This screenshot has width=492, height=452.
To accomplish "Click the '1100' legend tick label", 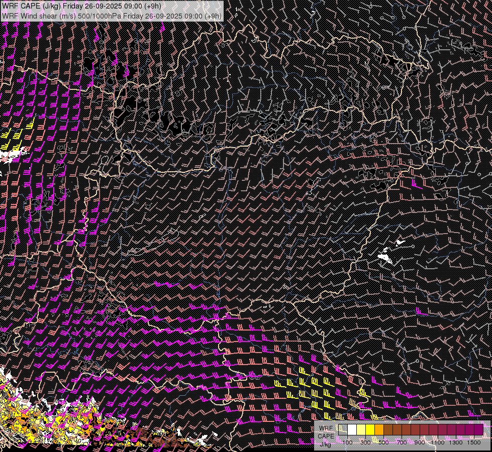I will (x=438, y=442).
